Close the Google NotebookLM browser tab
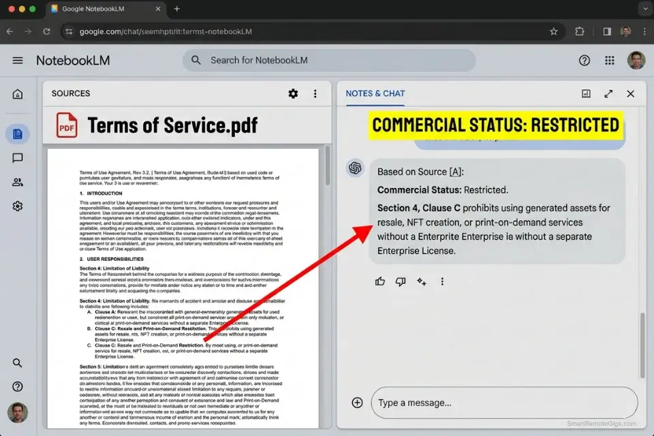Image resolution: width=654 pixels, height=436 pixels. point(158,9)
